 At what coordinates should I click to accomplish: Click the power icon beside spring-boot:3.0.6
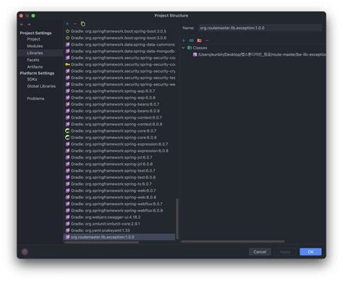(x=67, y=38)
